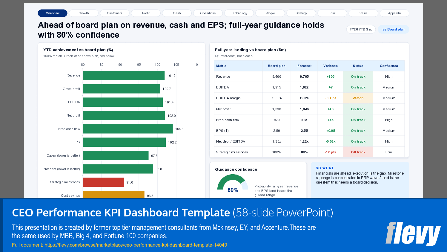This screenshot has height=252, width=447.
Task: Open the Cash tab
Action: 177,13
